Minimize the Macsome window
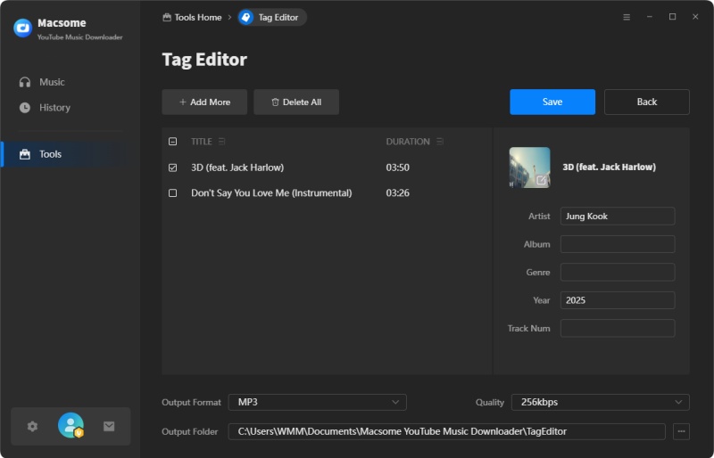This screenshot has height=458, width=714. 650,17
